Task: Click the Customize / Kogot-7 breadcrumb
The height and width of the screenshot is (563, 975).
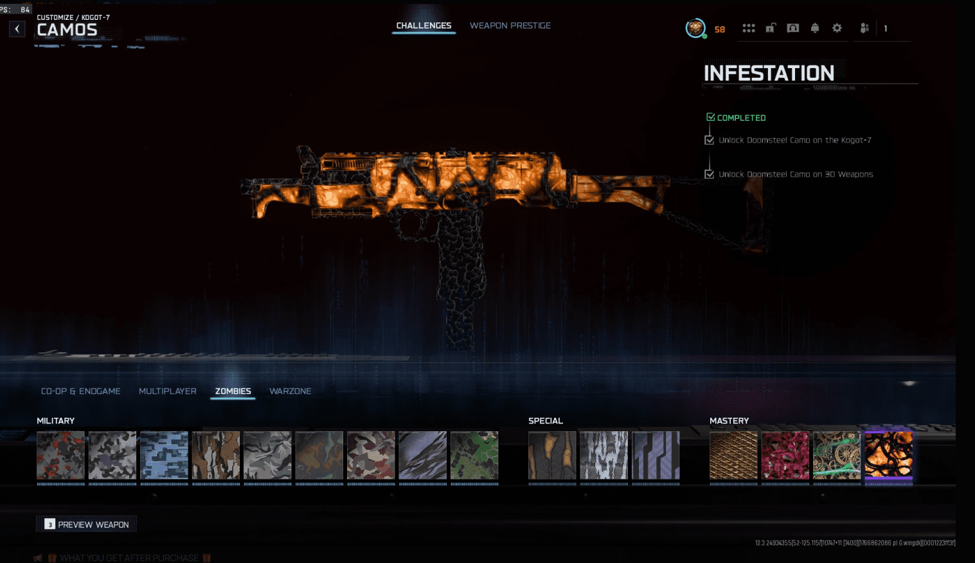Action: tap(73, 17)
